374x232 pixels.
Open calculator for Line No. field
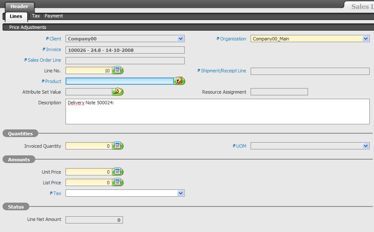117,70
